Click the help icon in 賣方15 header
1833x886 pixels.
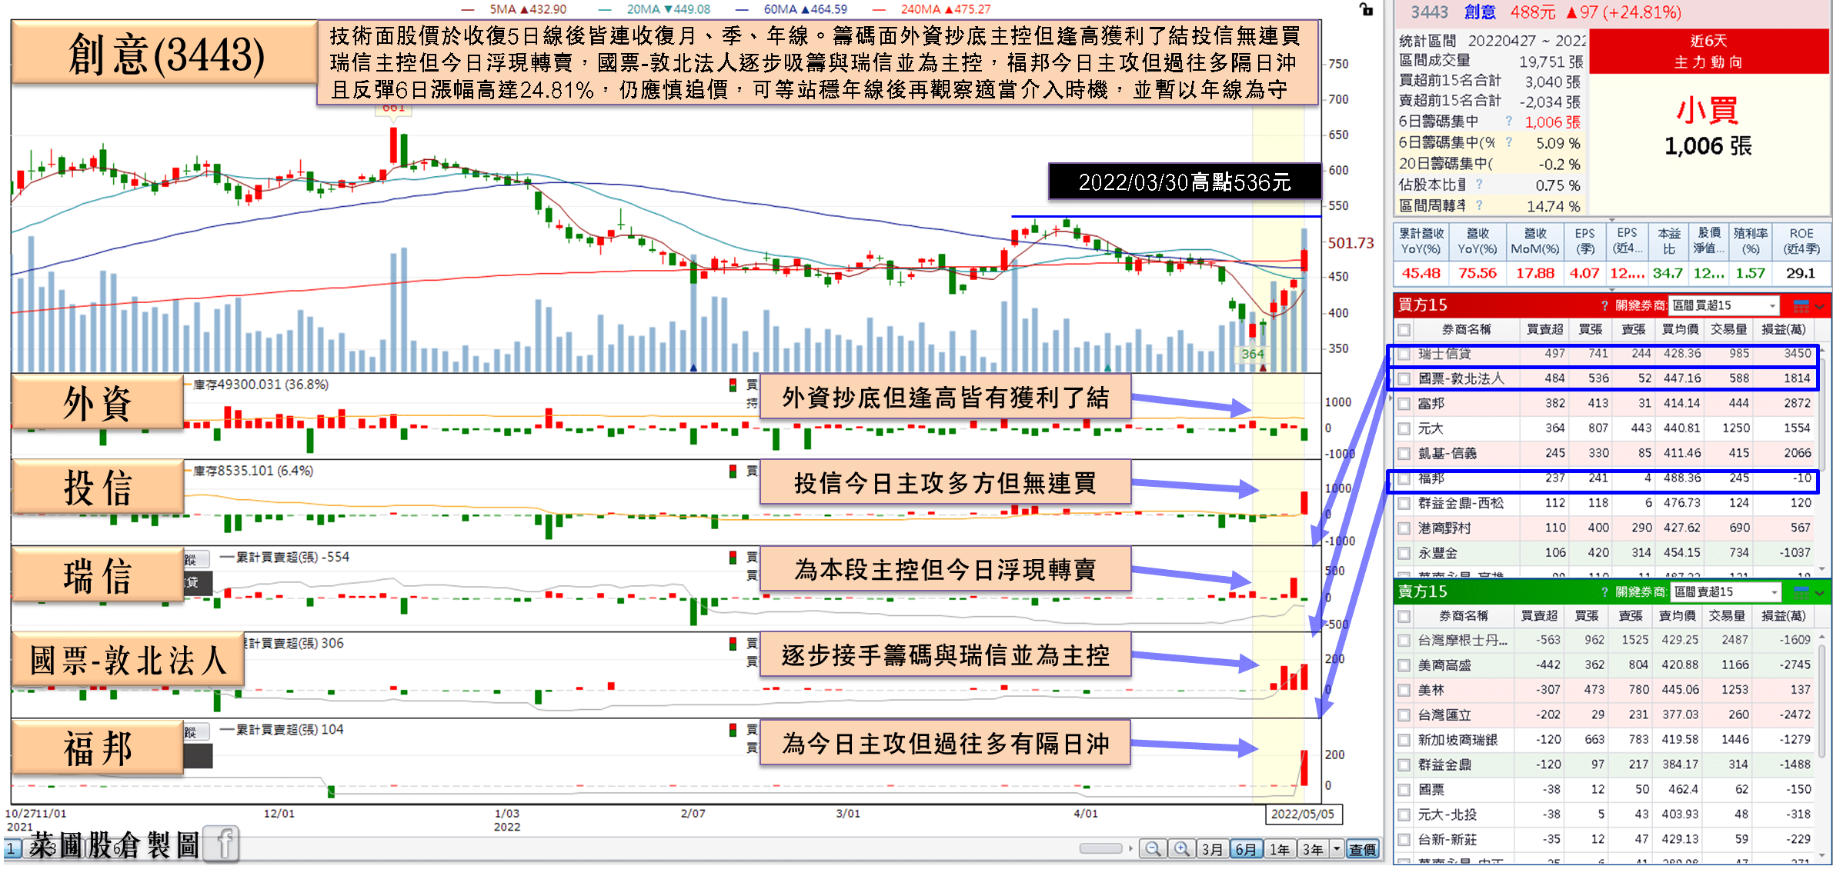point(1604,591)
